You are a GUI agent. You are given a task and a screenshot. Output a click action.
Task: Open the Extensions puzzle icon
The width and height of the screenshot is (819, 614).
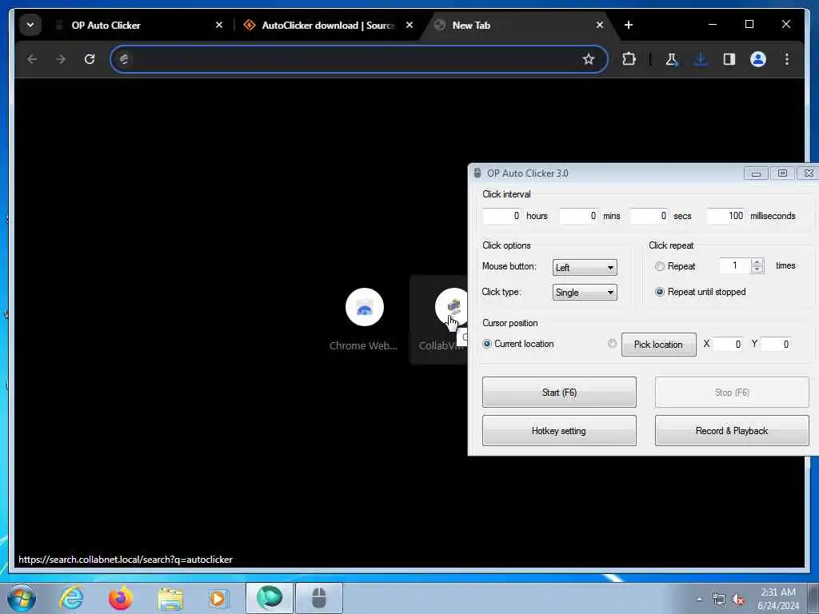tap(629, 59)
